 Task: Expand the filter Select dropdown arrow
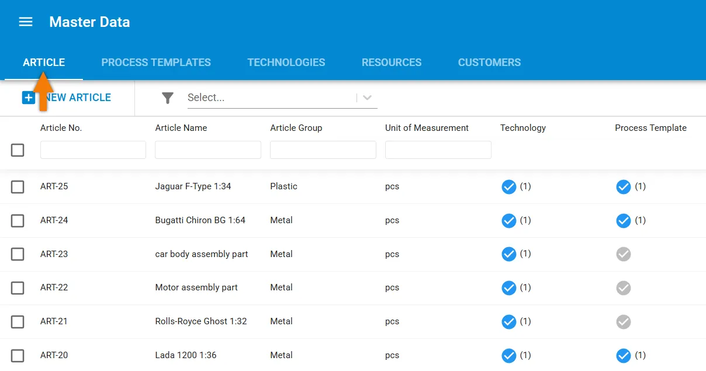tap(367, 98)
